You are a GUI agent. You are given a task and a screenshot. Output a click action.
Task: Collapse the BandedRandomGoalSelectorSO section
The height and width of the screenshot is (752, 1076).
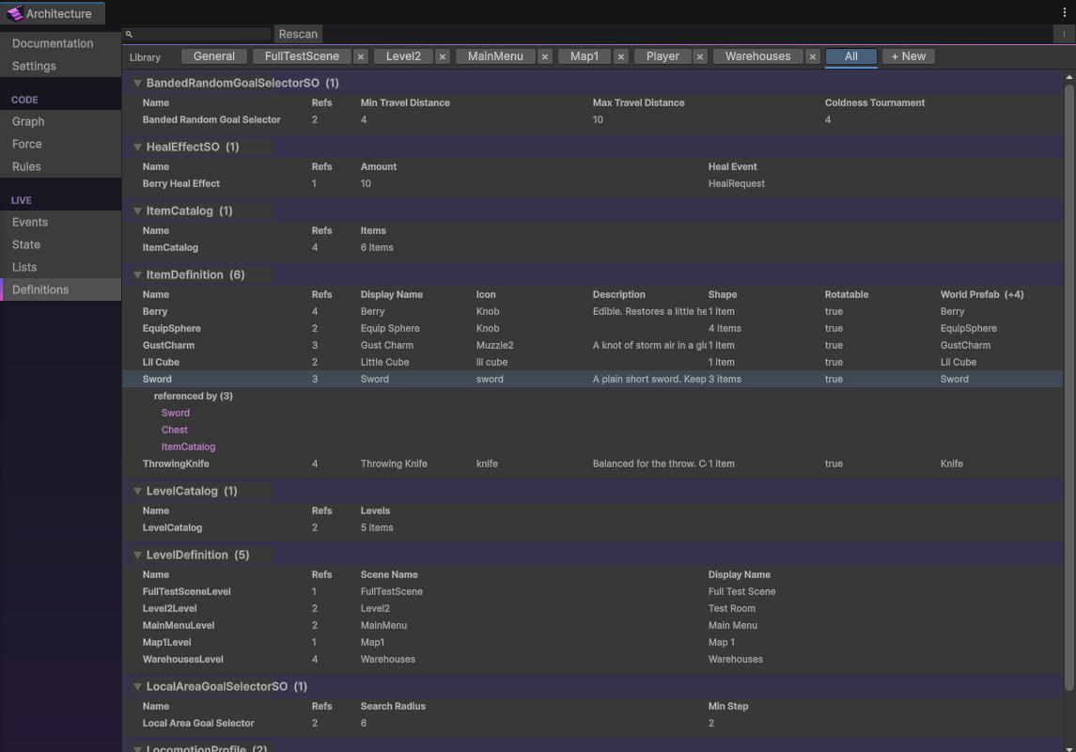137,83
